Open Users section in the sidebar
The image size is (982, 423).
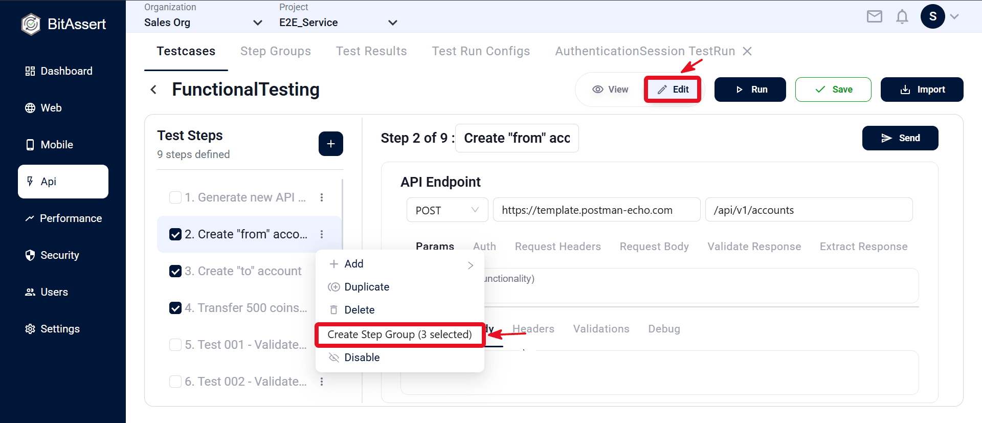tap(47, 292)
